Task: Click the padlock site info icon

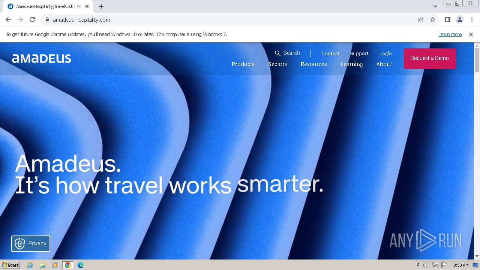Action: coord(47,20)
